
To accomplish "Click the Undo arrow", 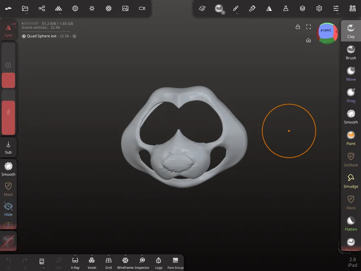I will pos(8,262).
